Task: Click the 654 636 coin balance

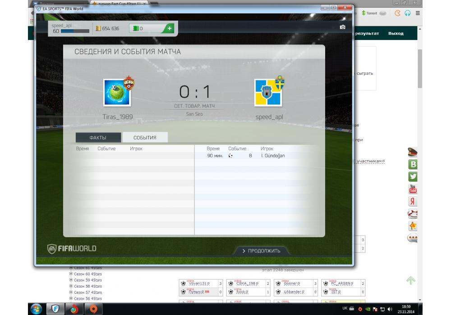Action: click(110, 28)
